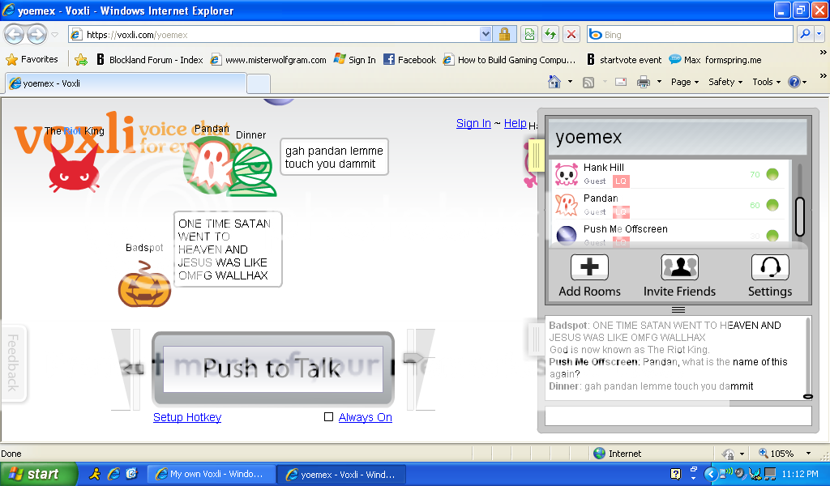Open the address bar dropdown arrow
Screen dimensions: 830x486
(486, 34)
